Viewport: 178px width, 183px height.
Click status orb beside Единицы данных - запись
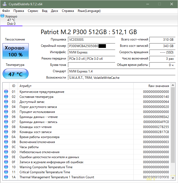click(x=6, y=122)
